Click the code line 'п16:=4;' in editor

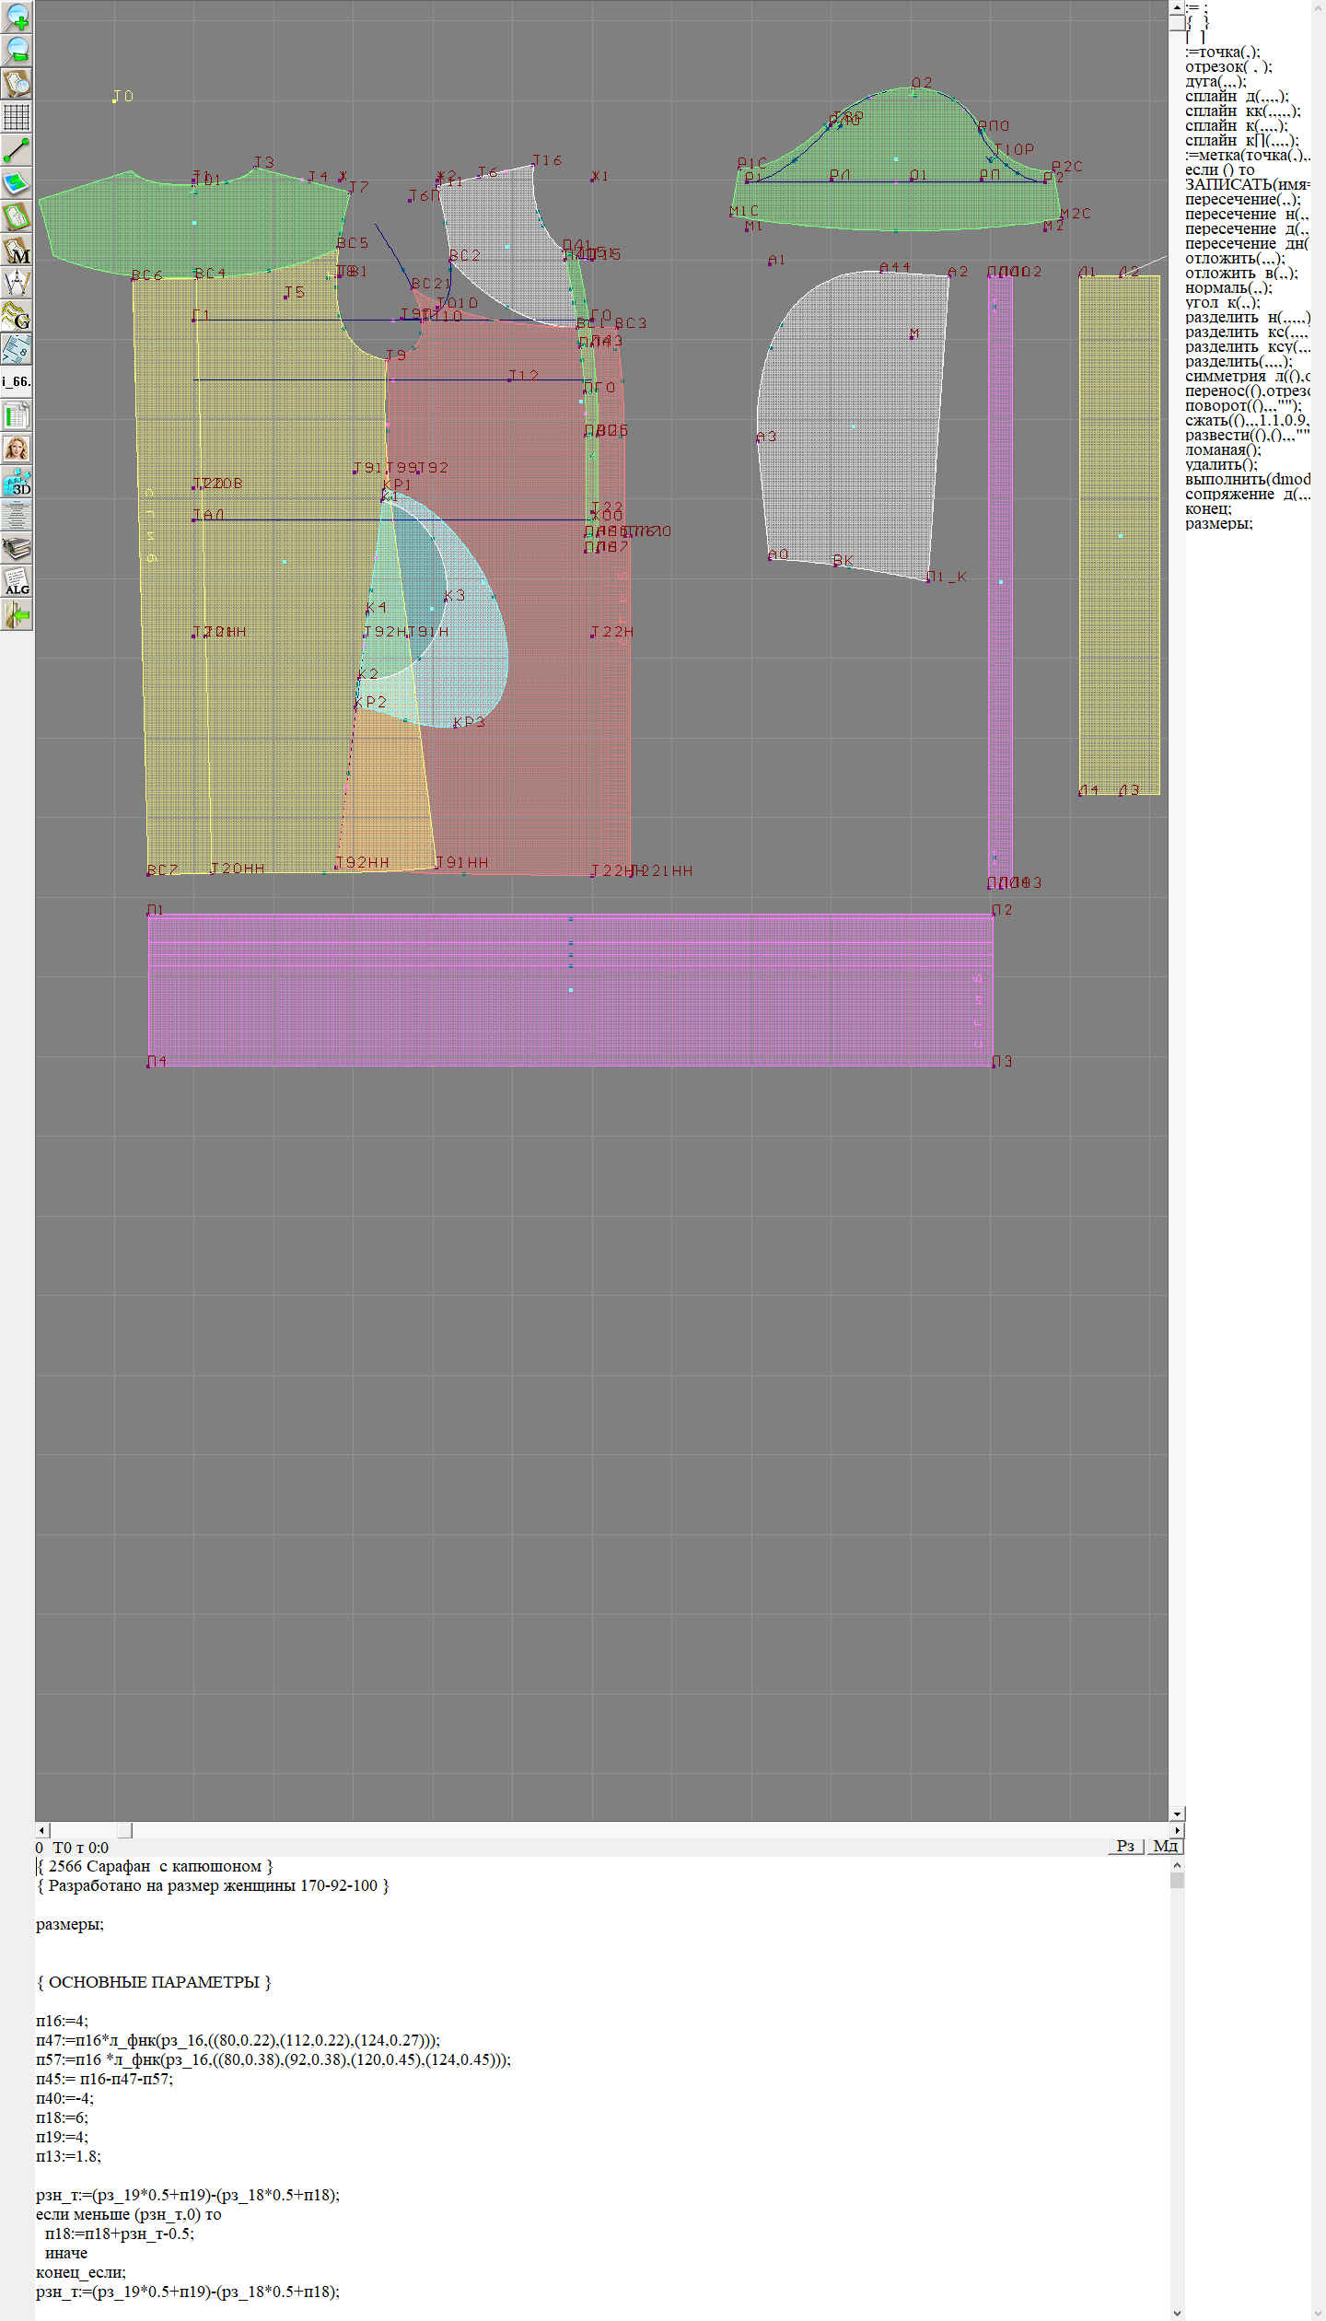(62, 2021)
